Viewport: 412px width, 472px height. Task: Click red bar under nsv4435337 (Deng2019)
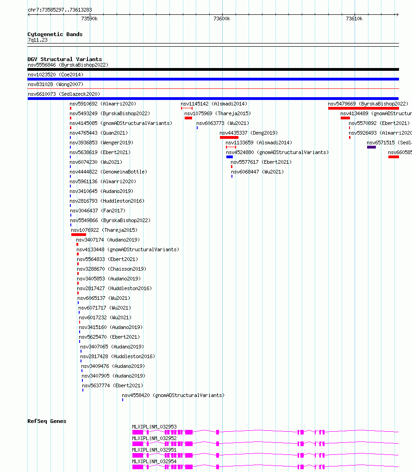coord(229,137)
